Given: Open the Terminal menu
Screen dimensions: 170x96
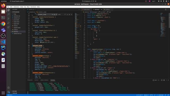Looking at the screenshot, I should (x=33, y=7).
